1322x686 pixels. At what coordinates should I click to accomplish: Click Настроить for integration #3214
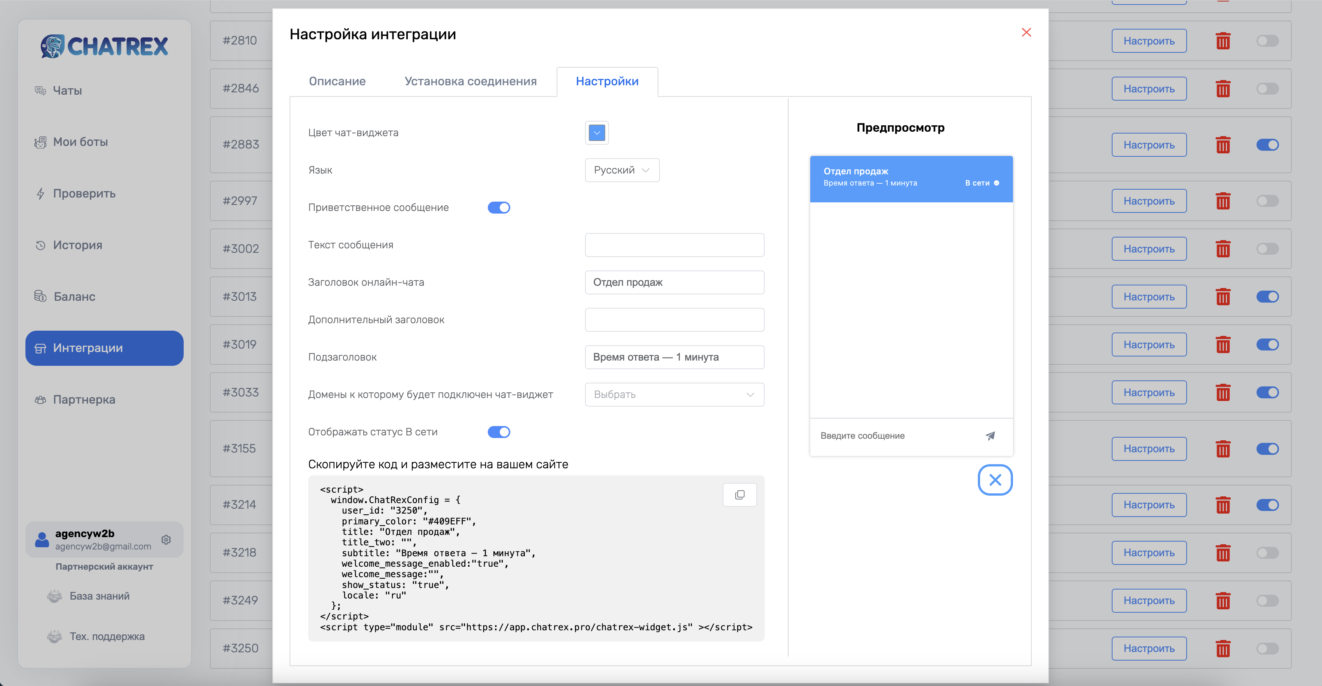coord(1149,505)
